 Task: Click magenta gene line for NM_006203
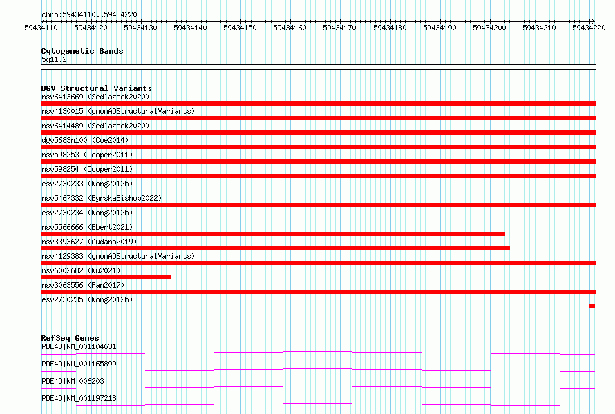pyautogui.click(x=318, y=387)
